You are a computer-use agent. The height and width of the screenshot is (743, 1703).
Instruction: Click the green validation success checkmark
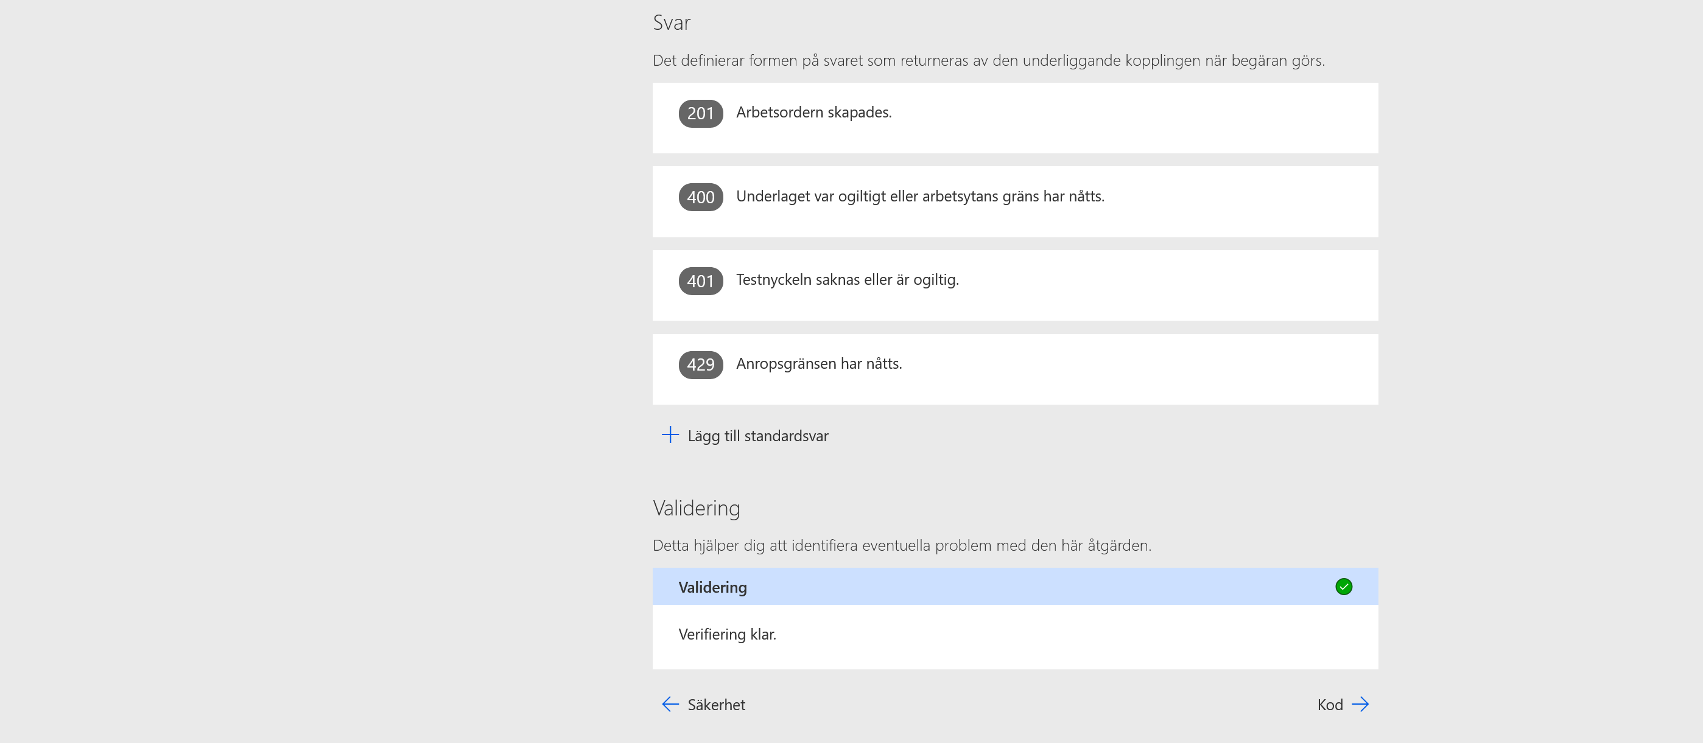[x=1343, y=587]
